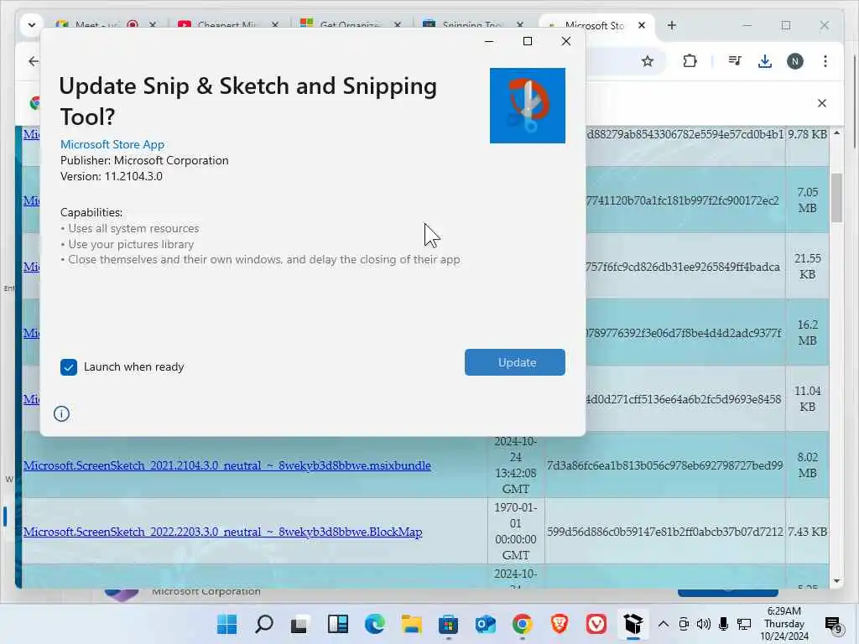Expand hidden system tray icons

click(663, 624)
